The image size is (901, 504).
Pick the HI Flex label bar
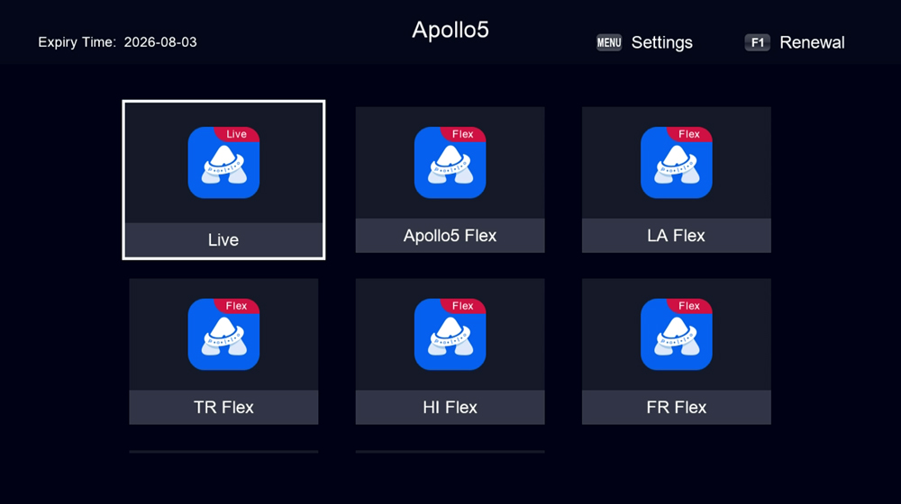pyautogui.click(x=450, y=407)
